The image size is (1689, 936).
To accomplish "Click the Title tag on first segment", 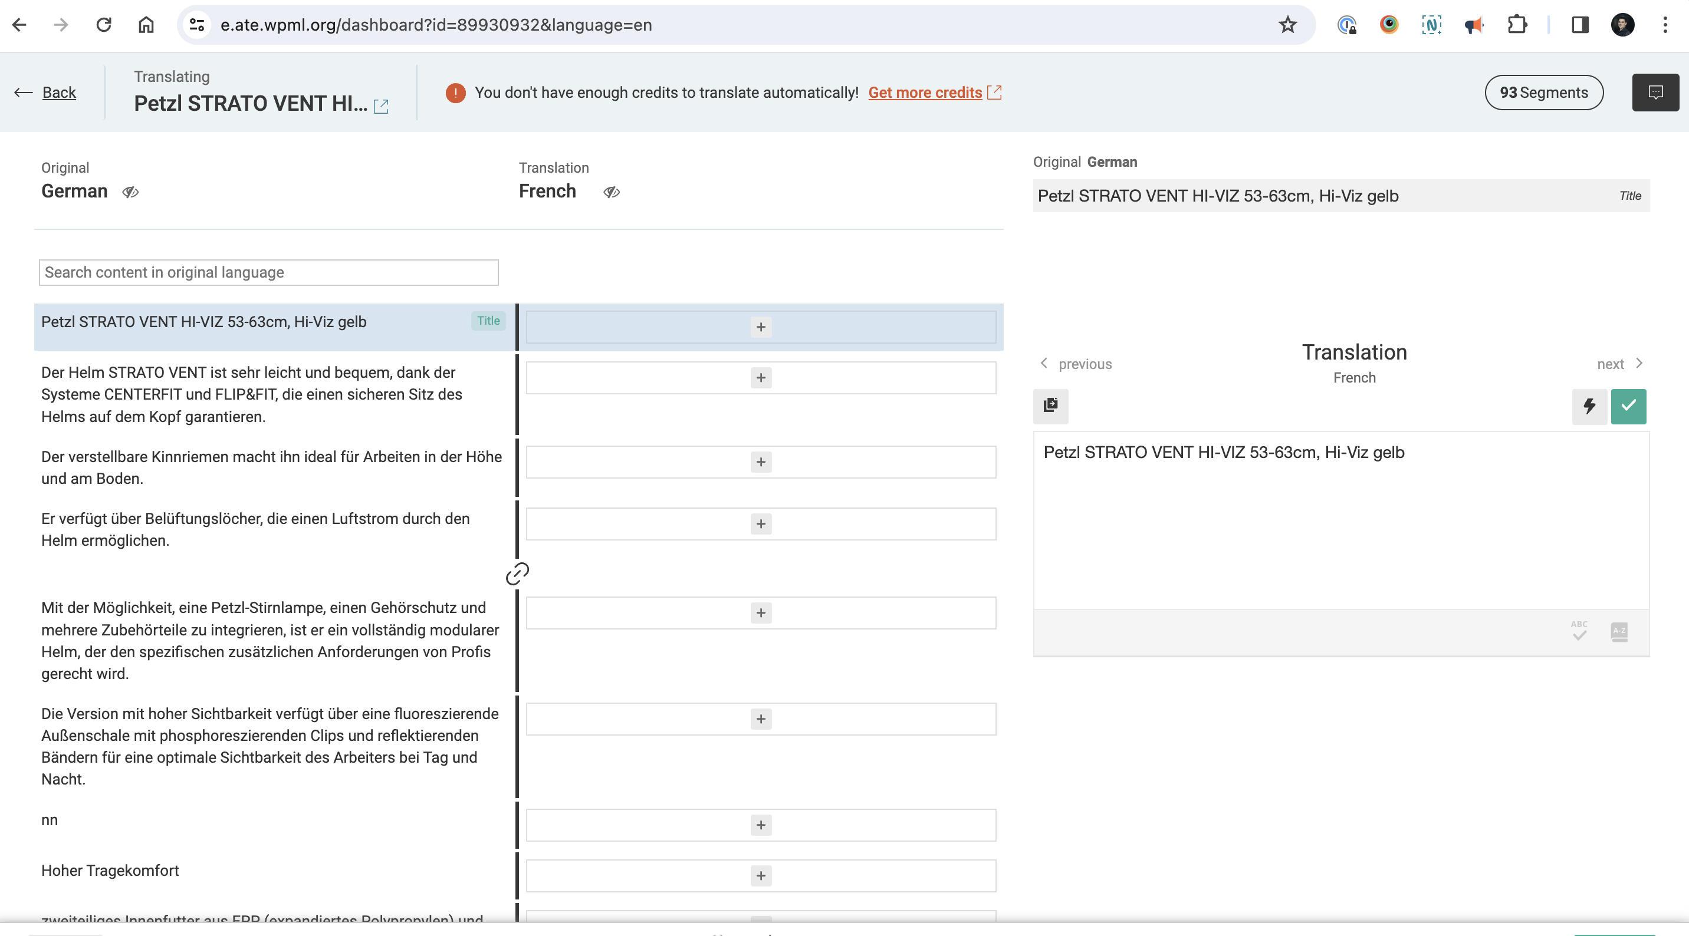I will [488, 321].
